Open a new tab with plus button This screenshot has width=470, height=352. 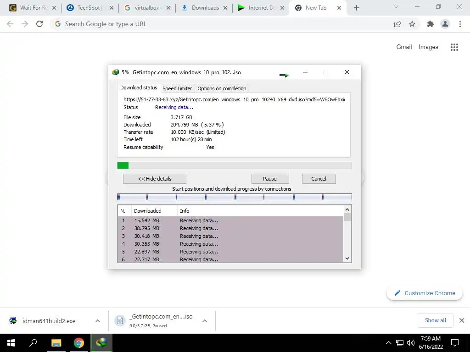[x=356, y=8]
